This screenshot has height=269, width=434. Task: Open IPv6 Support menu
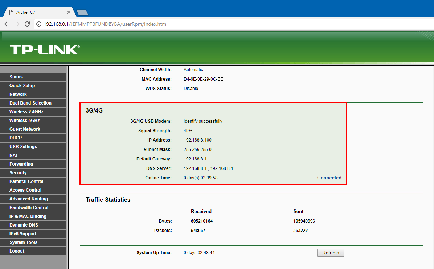click(33, 234)
